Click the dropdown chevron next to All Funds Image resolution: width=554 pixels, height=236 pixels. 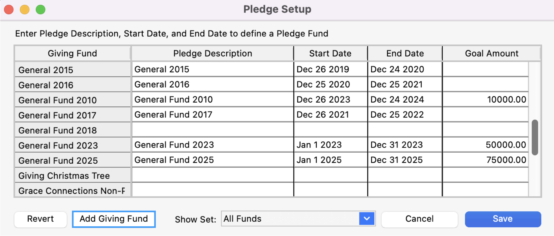point(367,219)
